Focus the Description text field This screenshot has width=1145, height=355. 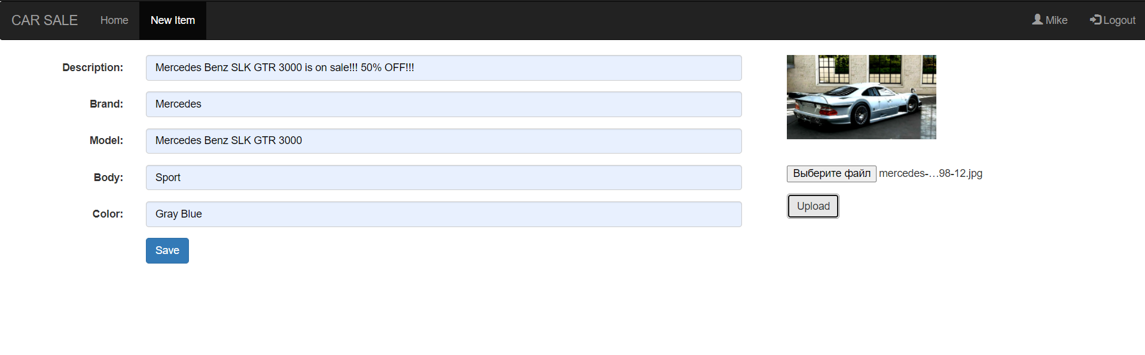444,68
